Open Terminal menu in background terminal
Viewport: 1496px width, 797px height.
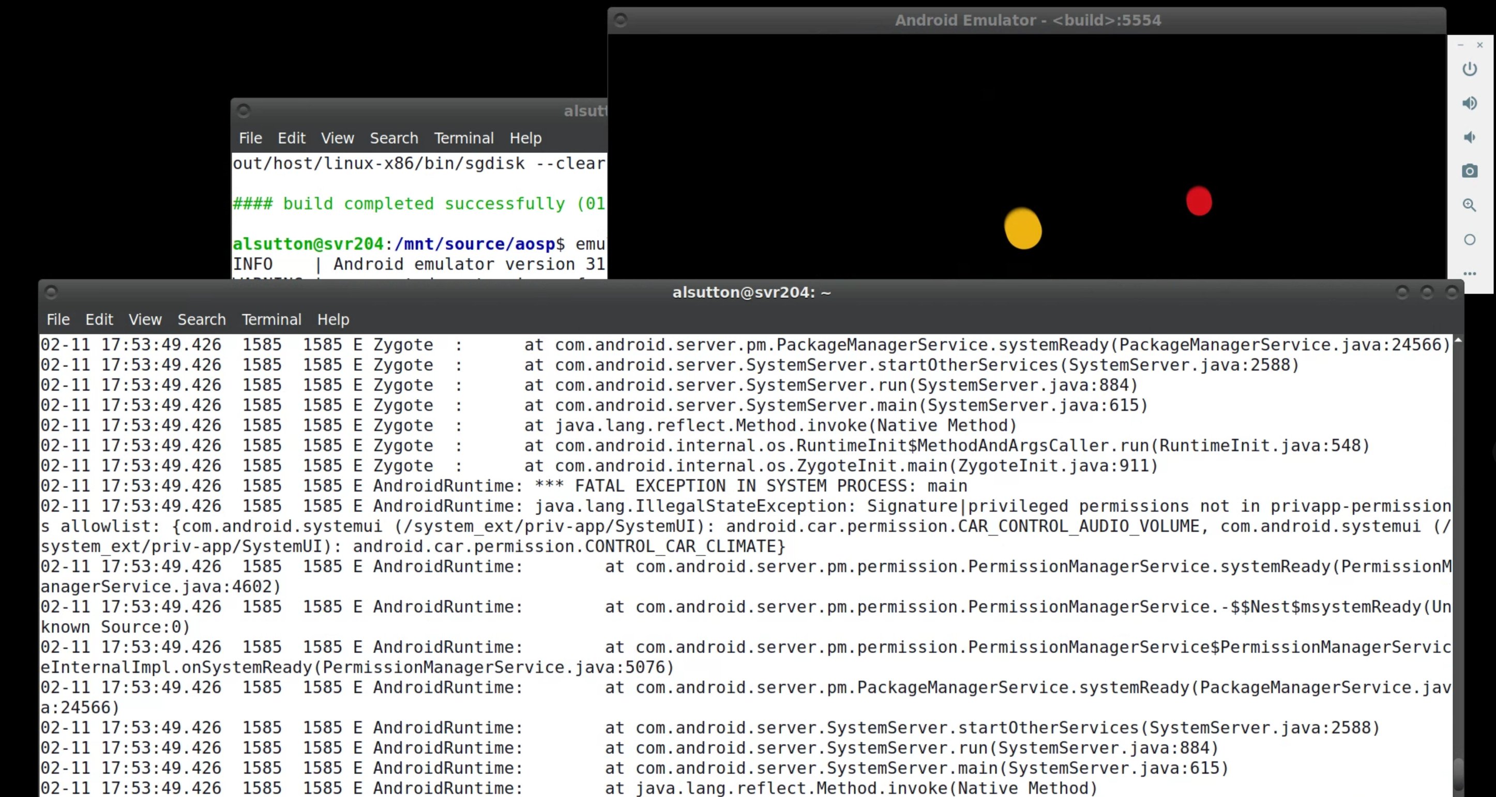point(463,138)
